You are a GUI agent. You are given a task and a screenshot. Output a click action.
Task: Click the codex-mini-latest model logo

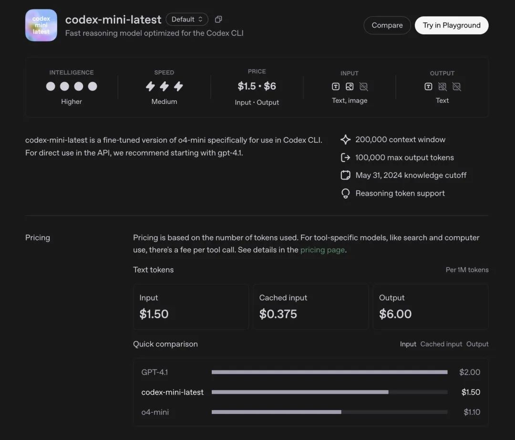pyautogui.click(x=41, y=25)
